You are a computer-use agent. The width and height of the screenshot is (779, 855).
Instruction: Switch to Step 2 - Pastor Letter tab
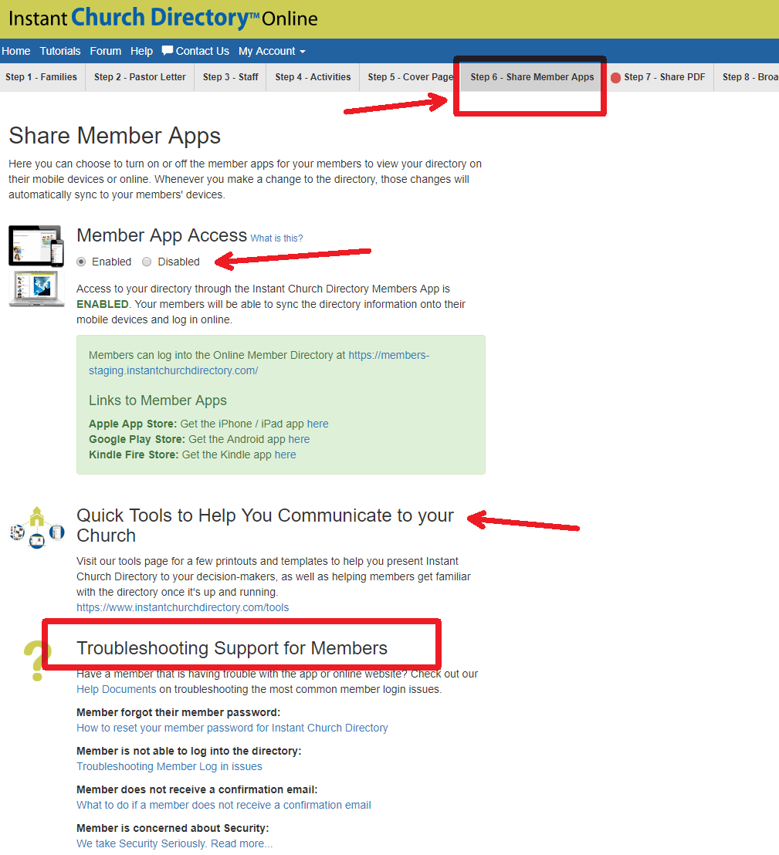140,77
